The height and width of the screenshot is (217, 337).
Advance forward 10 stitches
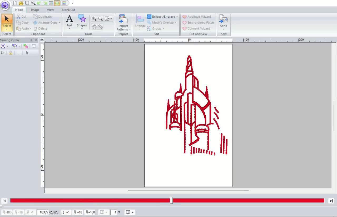point(78,212)
